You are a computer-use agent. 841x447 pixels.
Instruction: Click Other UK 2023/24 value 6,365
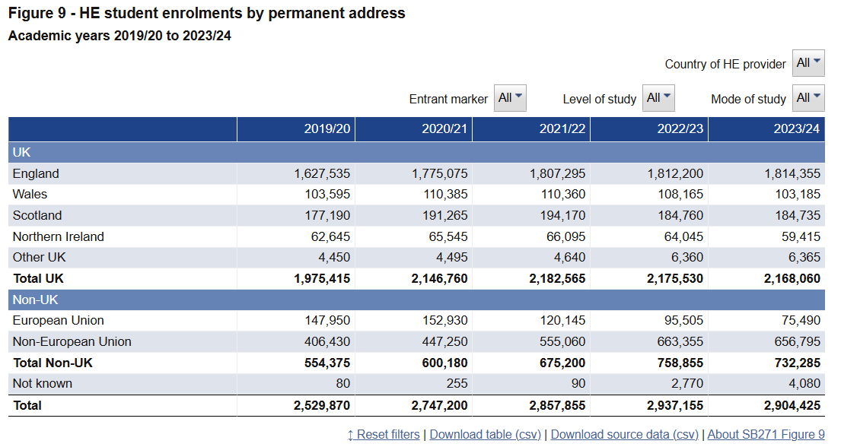tap(804, 257)
